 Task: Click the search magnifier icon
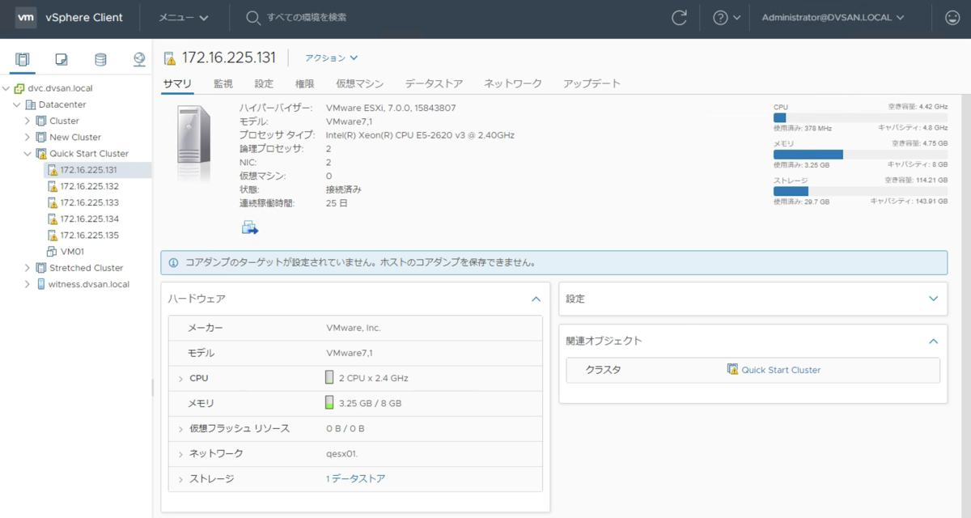[x=253, y=18]
